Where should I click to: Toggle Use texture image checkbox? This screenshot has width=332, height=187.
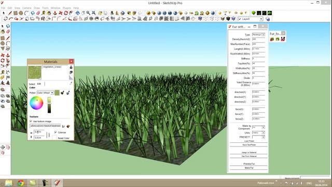pyautogui.click(x=31, y=121)
